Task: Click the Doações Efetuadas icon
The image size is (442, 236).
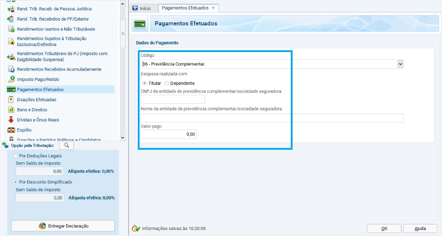Action: [x=11, y=99]
